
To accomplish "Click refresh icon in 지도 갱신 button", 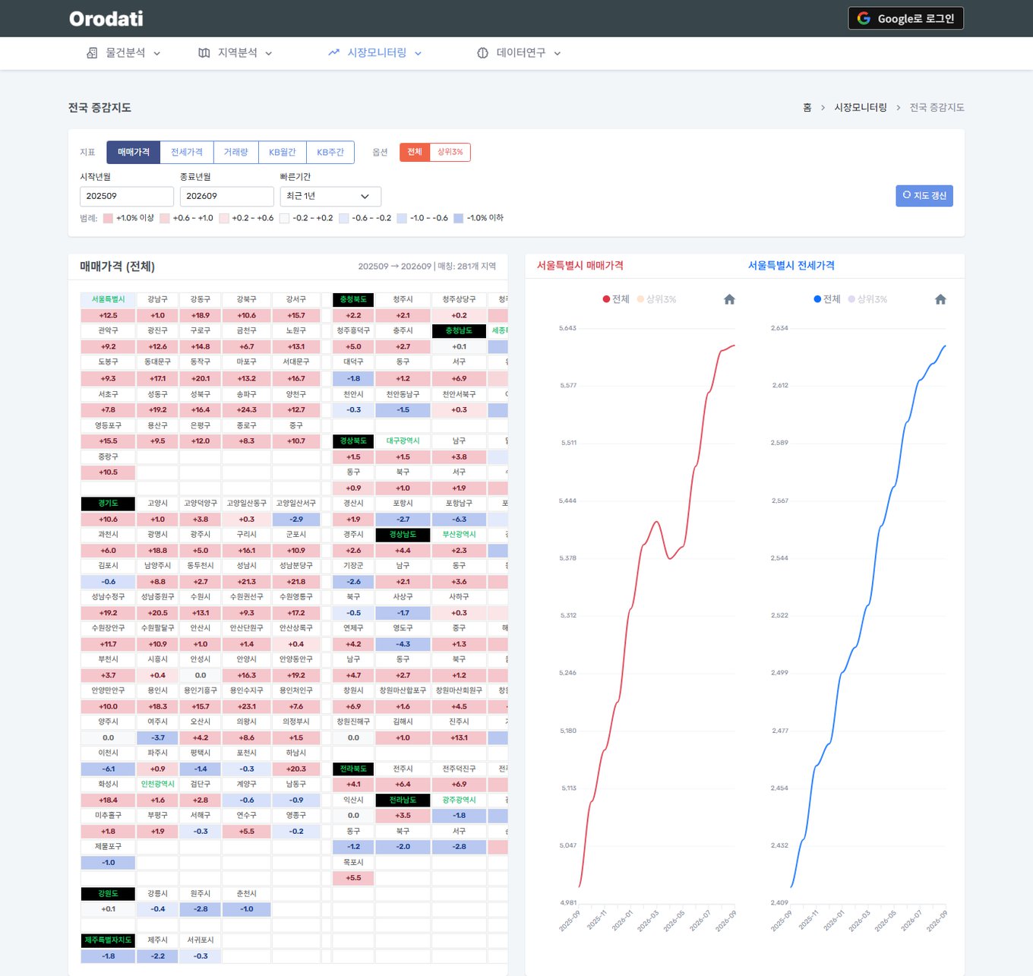I will pos(906,195).
